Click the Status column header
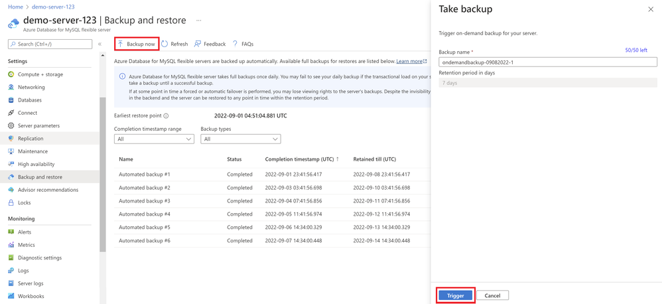Screen dimensions: 662x304 234,159
